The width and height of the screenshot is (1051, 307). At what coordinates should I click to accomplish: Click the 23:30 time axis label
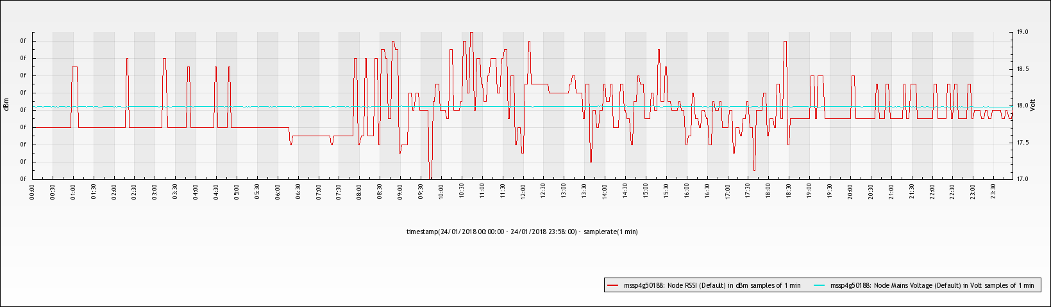(x=993, y=191)
